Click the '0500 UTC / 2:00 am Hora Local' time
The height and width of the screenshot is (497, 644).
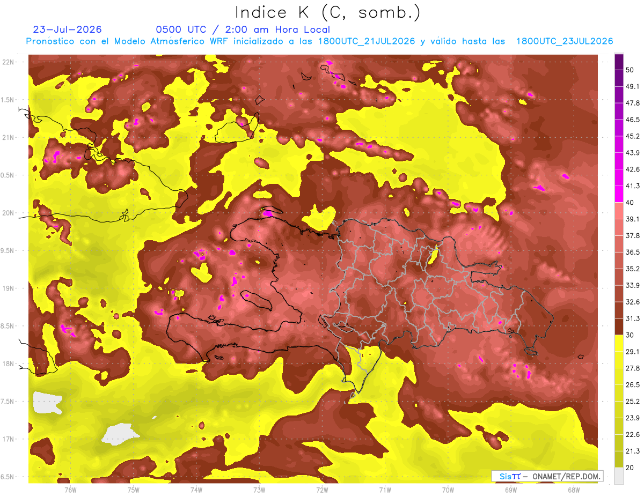pos(243,29)
